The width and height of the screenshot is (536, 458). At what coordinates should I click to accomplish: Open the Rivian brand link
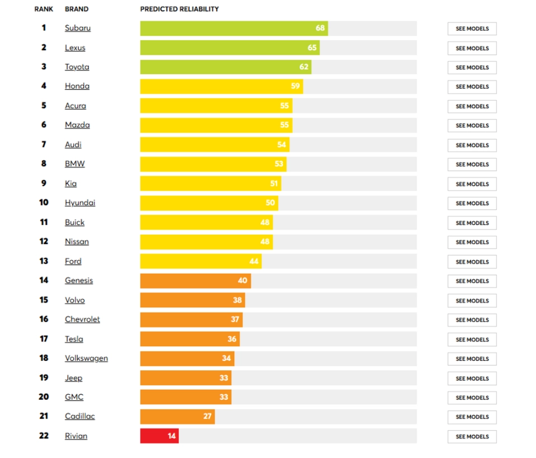76,436
